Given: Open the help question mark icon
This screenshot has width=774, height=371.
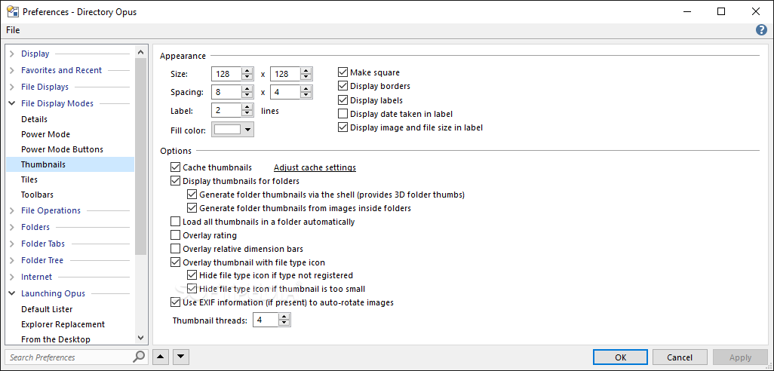Looking at the screenshot, I should [x=761, y=30].
